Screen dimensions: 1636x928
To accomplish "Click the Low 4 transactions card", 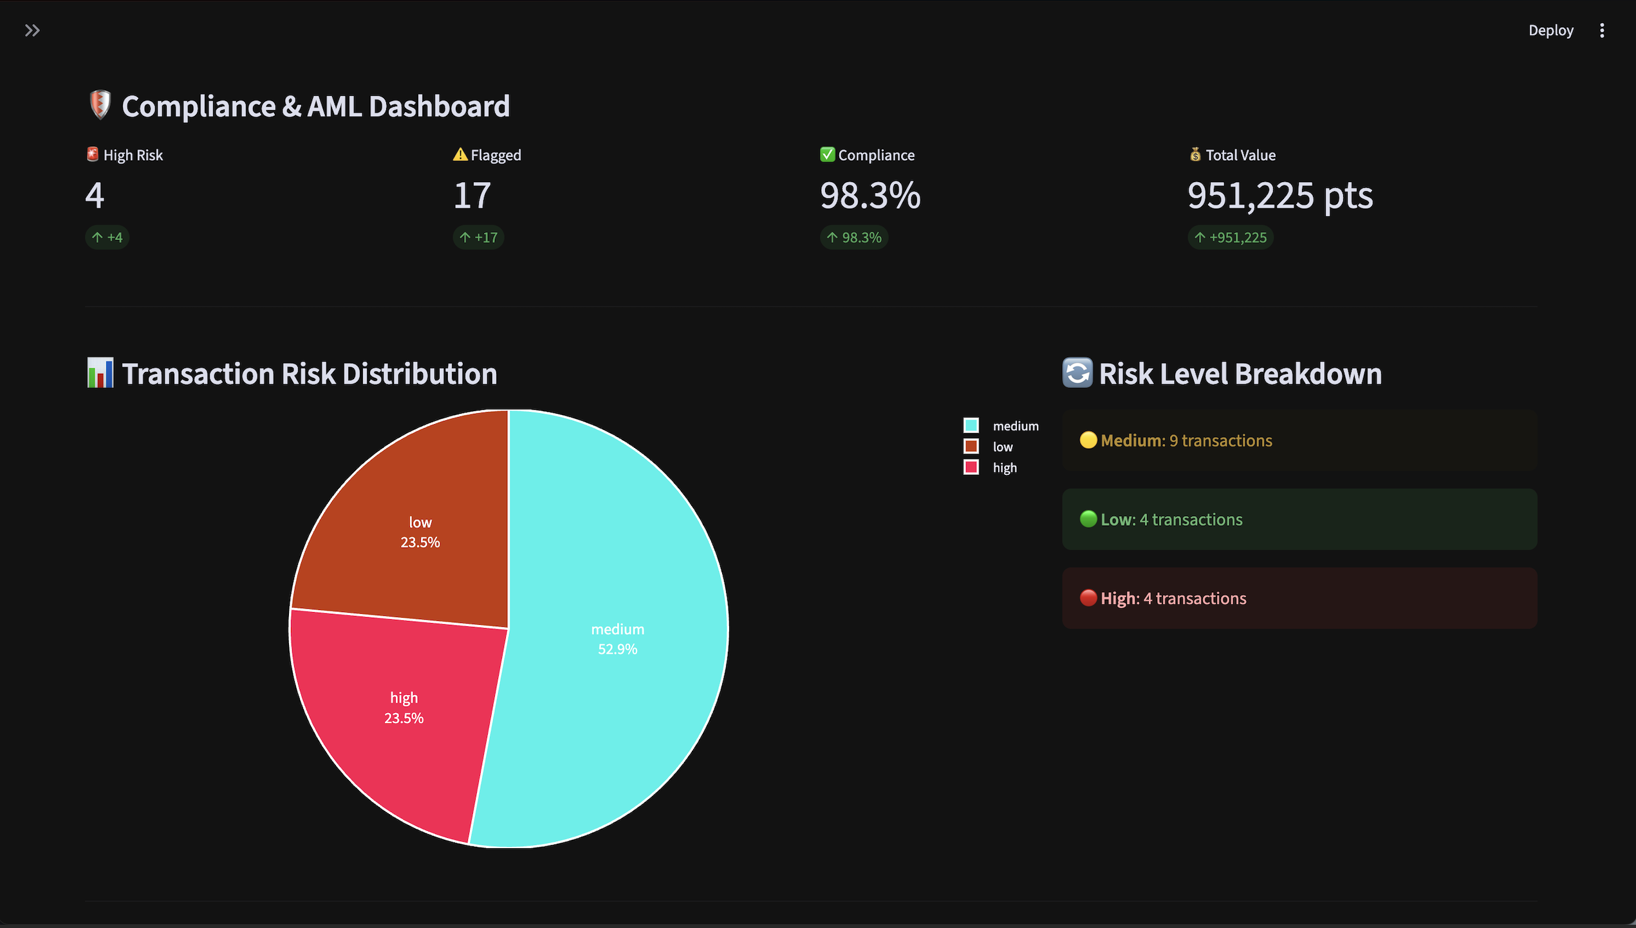I will [1299, 519].
